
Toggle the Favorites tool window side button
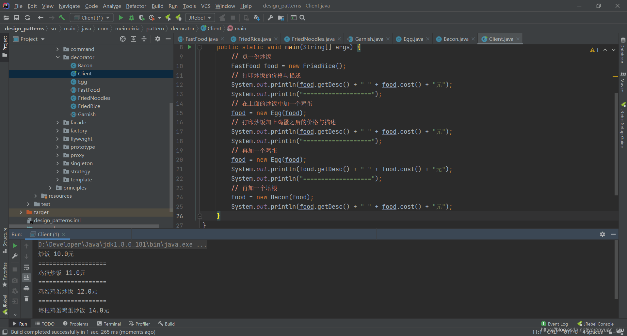[5, 275]
